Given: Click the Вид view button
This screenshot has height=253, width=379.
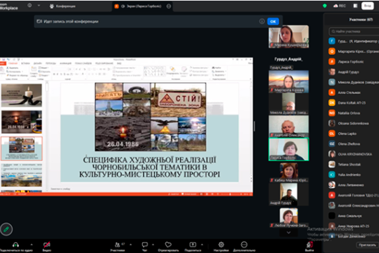Looking at the screenshot, I should (367, 6).
